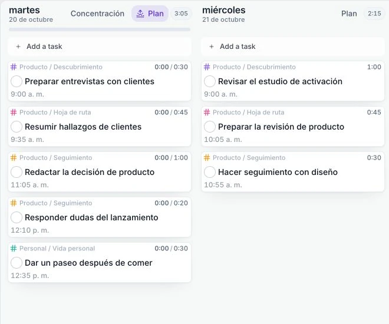Click the 3:05 total time badge on martes
The width and height of the screenshot is (389, 324).
pos(181,14)
